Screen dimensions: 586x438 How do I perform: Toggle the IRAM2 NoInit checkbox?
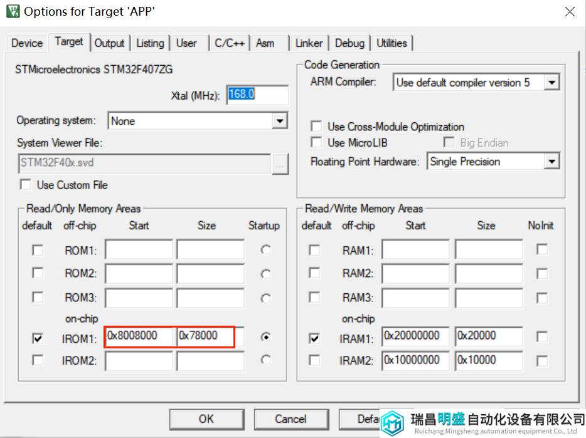(542, 361)
